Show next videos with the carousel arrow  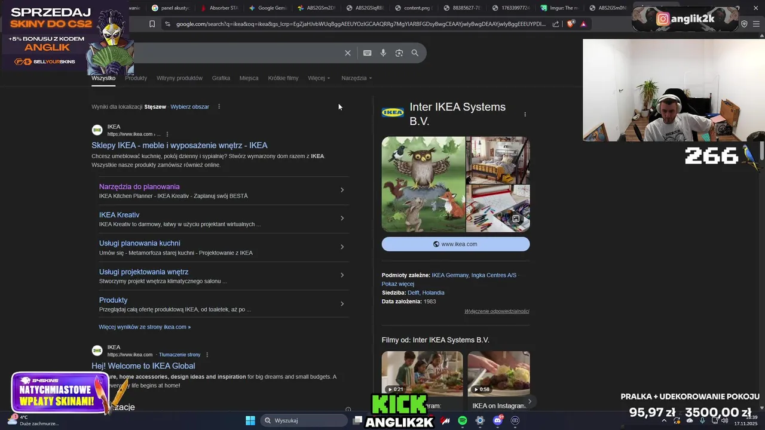530,401
